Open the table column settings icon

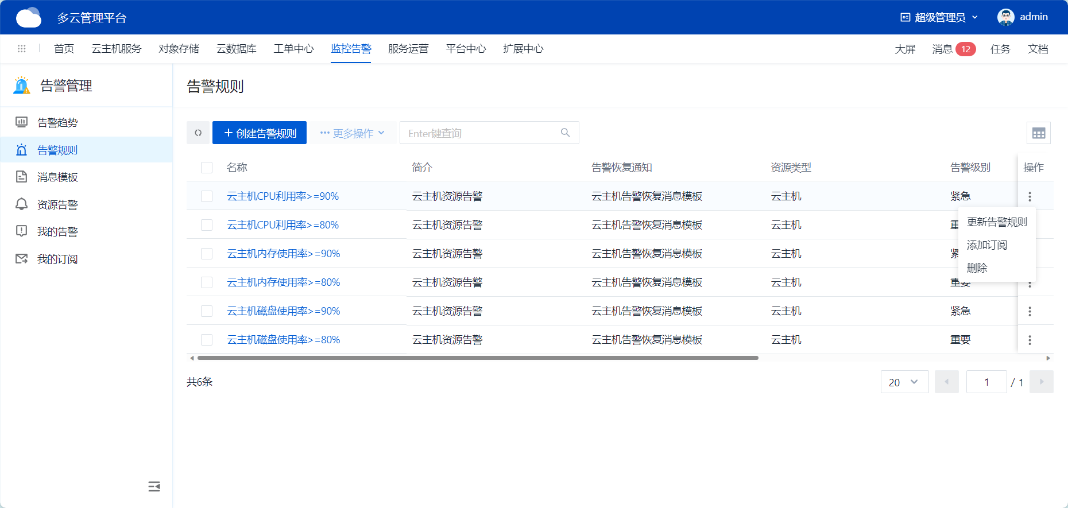point(1038,133)
